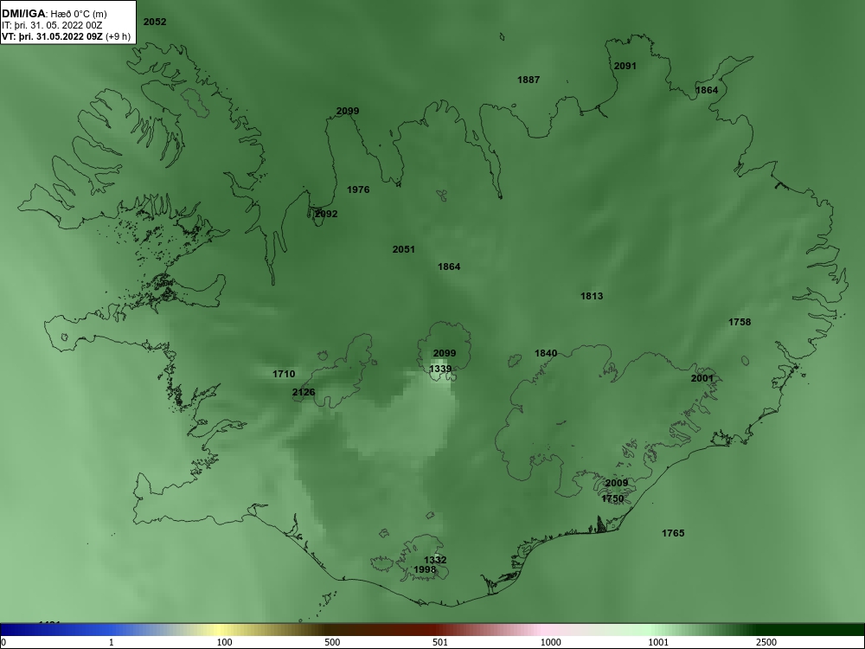This screenshot has height=649, width=865.
Task: Click the pink band of the color scale
Action: 543,630
